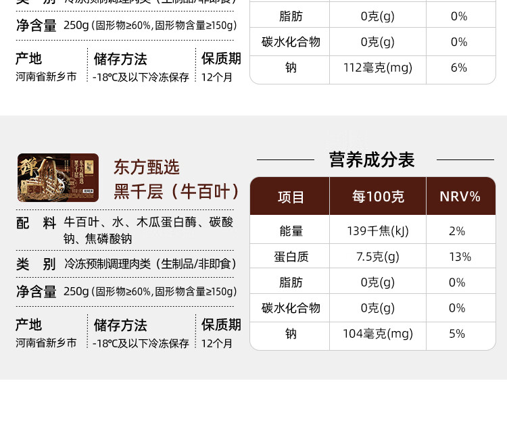The height and width of the screenshot is (423, 507).
Task: Click the 配料 ingredients label
Action: pos(36,223)
